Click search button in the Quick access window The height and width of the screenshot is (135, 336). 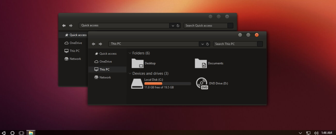[x=230, y=26]
